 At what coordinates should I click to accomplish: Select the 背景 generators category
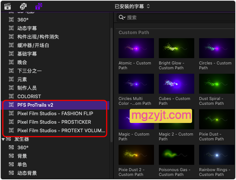55,156
